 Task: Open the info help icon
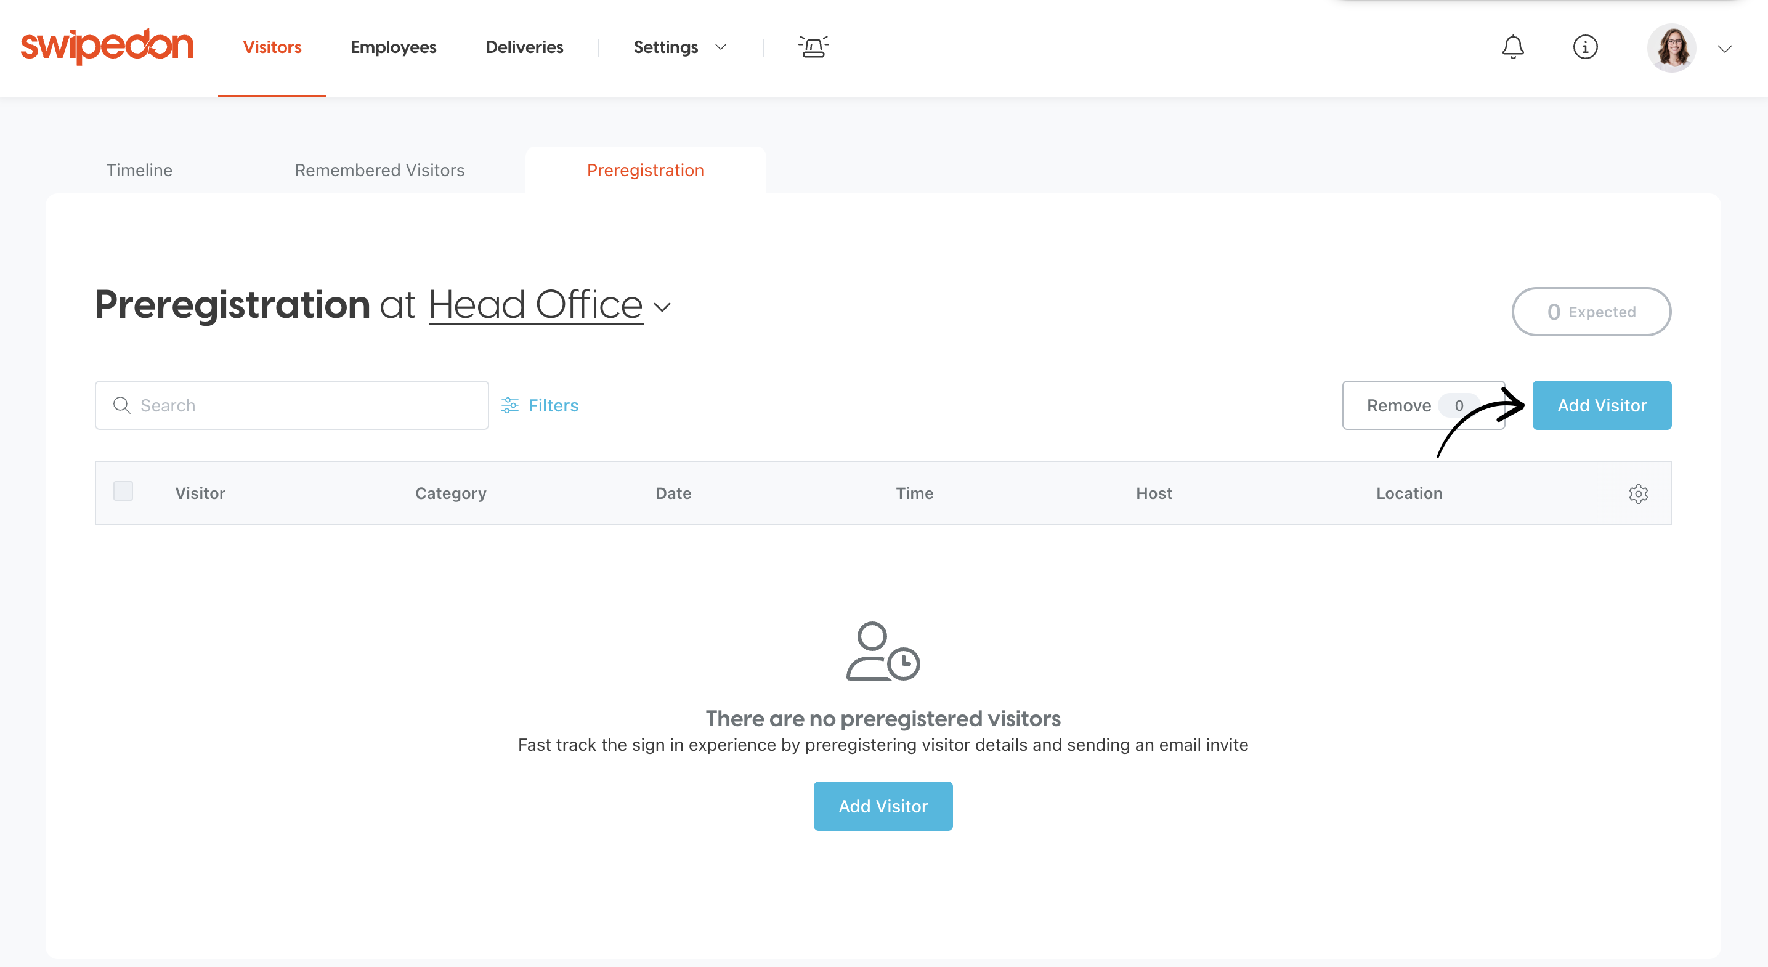(1585, 47)
